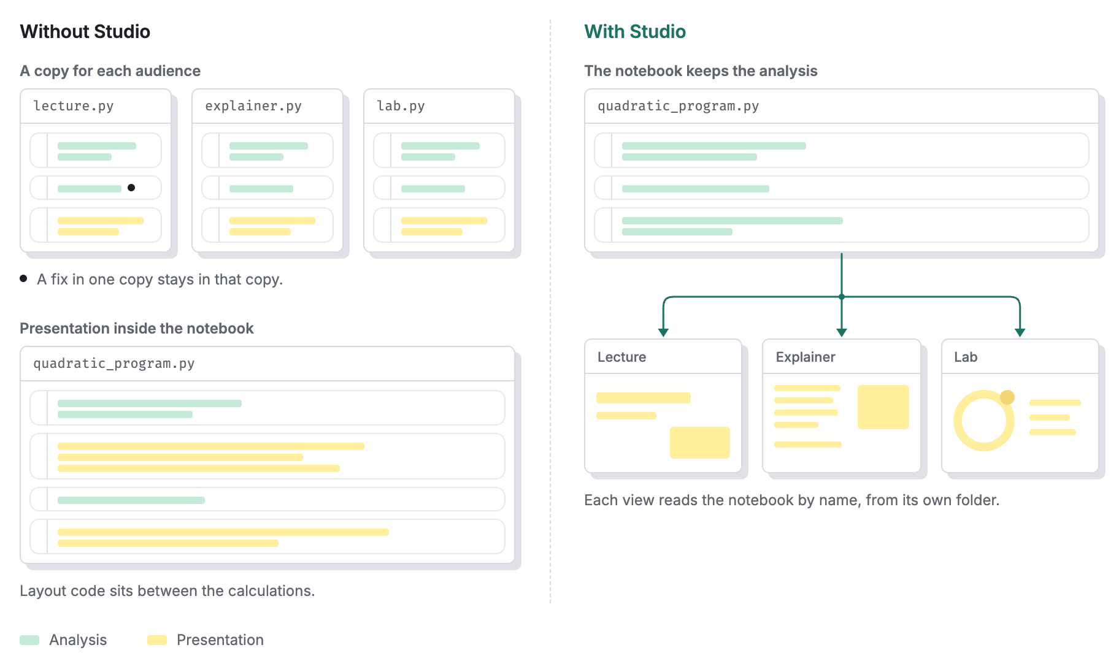Select the yellow presentation cell in lab.py
This screenshot has height=672, width=1119.
tap(439, 225)
